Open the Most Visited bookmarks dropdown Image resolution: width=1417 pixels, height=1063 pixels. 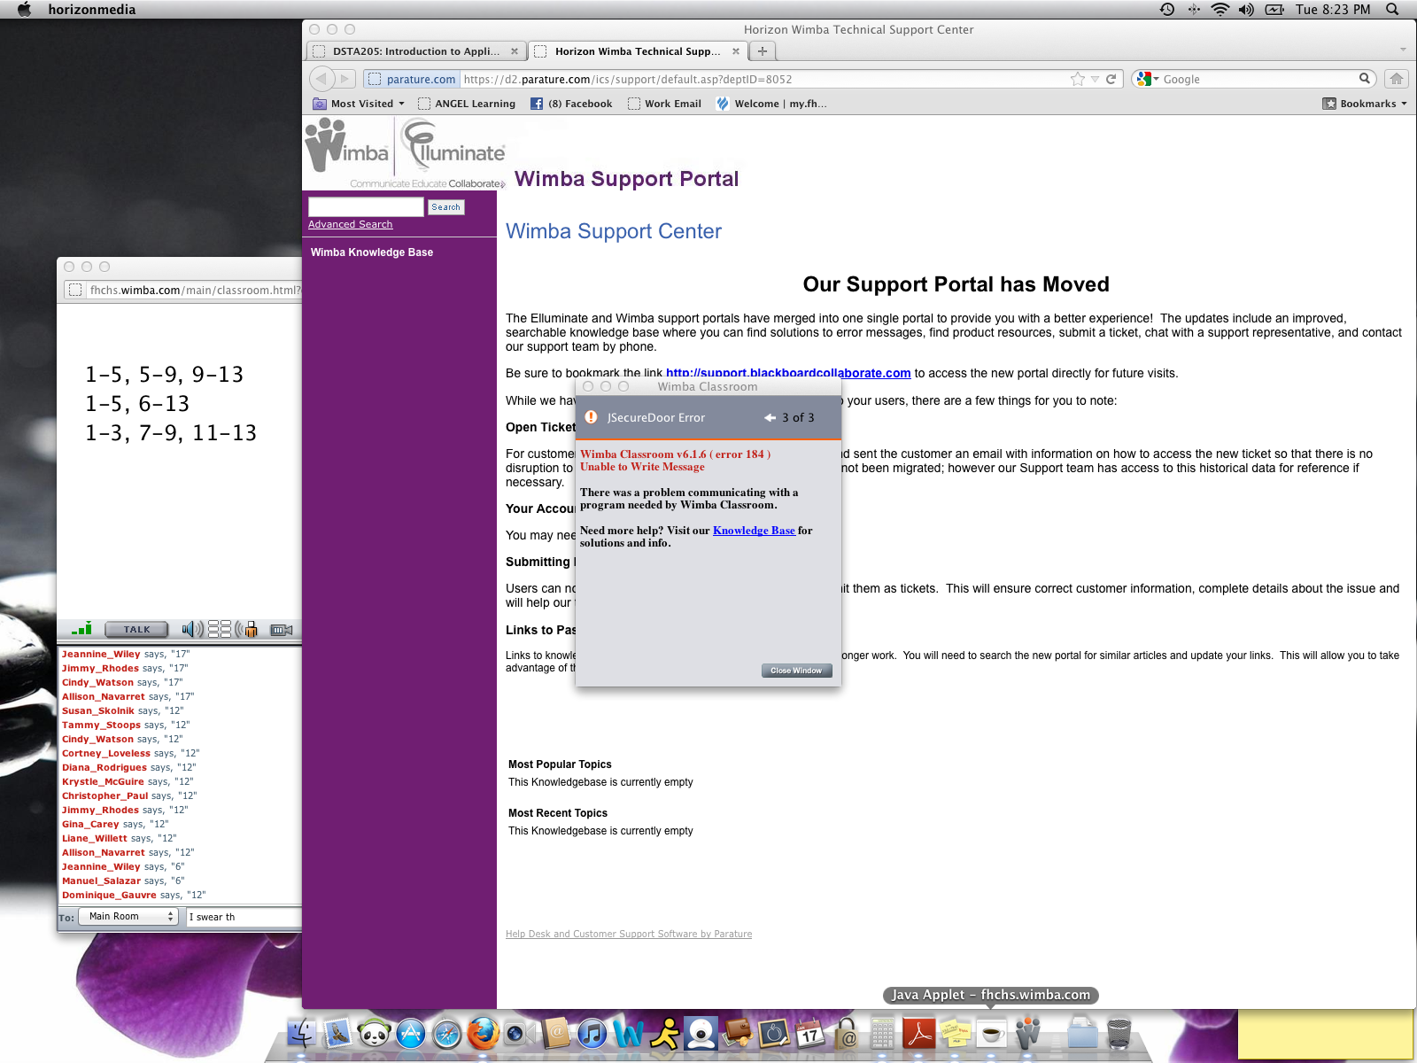359,104
